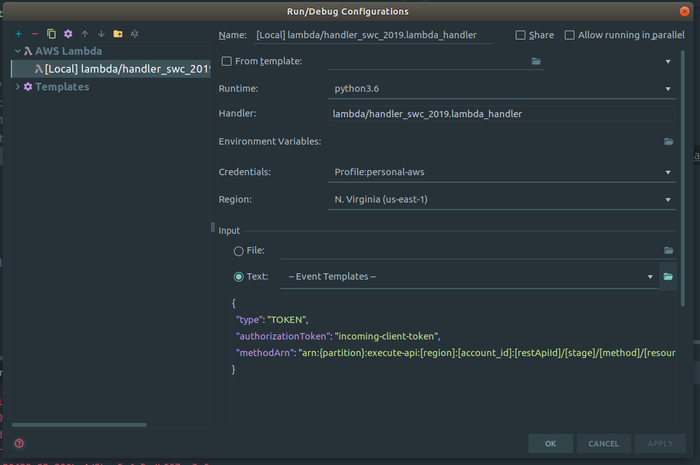Click the "methodArn" line in JSON
Image resolution: width=700 pixels, height=465 pixels.
point(455,352)
